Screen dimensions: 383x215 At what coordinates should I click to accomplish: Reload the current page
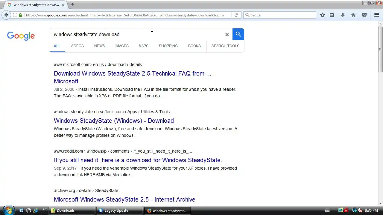pyautogui.click(x=236, y=15)
